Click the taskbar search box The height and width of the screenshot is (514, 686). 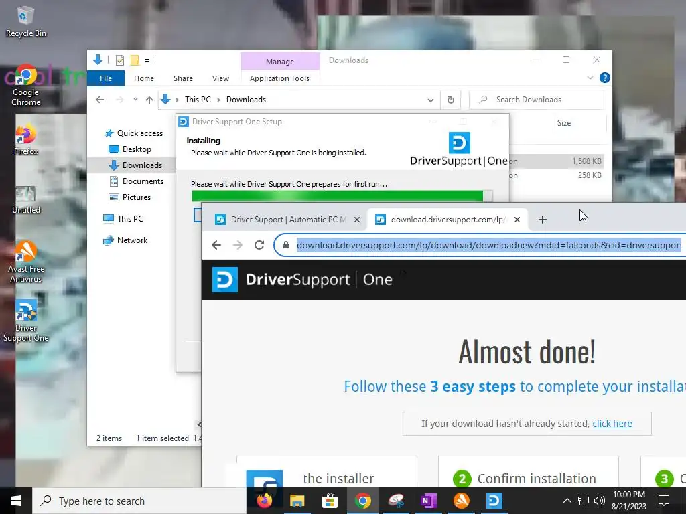coord(139,501)
